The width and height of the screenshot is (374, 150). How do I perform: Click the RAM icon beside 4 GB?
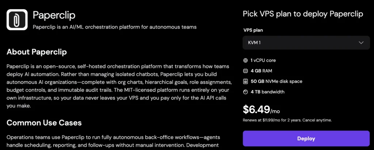[x=245, y=71]
